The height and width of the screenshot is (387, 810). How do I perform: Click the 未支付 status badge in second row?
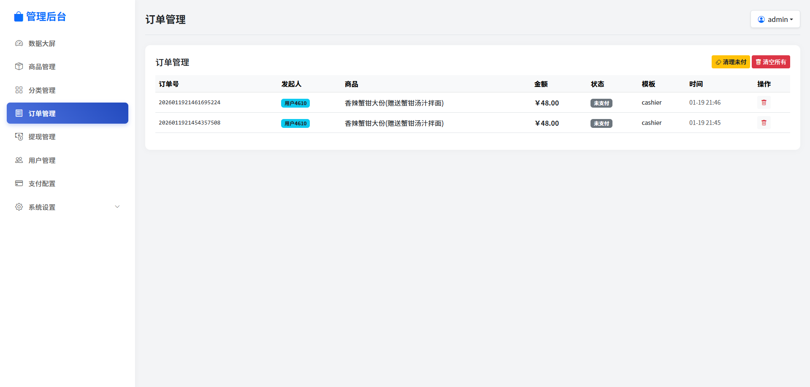coord(601,124)
